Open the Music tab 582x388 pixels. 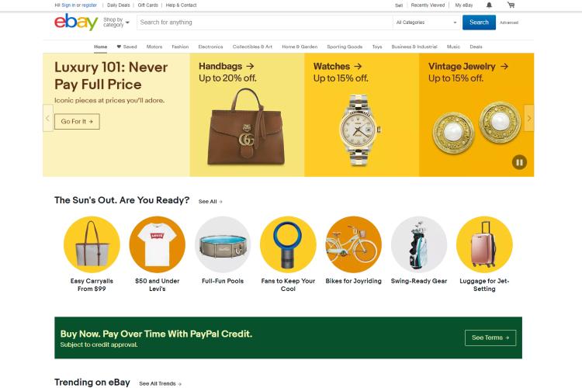(x=453, y=47)
